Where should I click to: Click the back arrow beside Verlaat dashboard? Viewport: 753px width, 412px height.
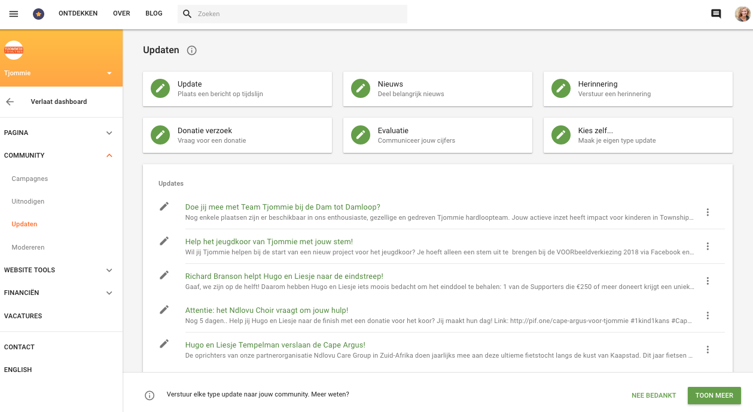click(x=10, y=102)
